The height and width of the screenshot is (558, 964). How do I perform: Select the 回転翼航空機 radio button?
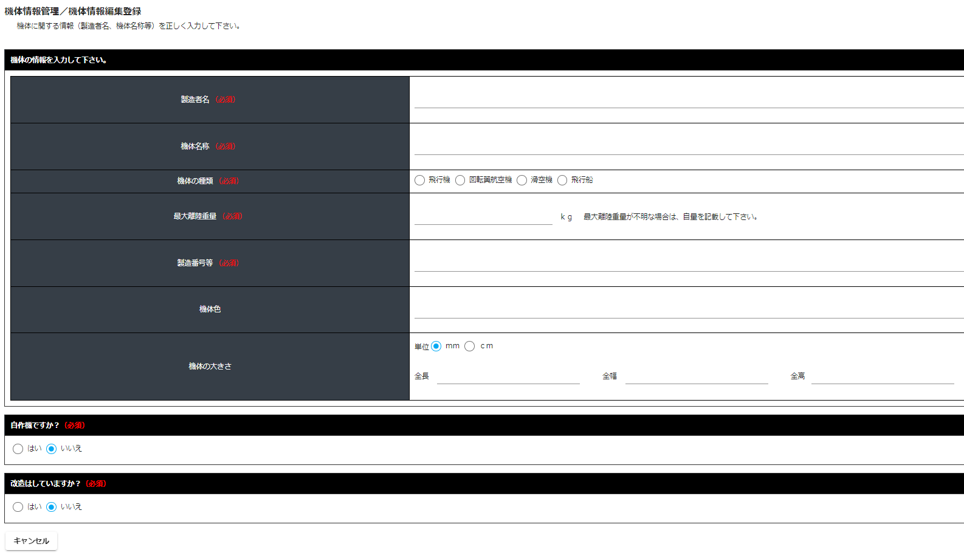point(460,181)
